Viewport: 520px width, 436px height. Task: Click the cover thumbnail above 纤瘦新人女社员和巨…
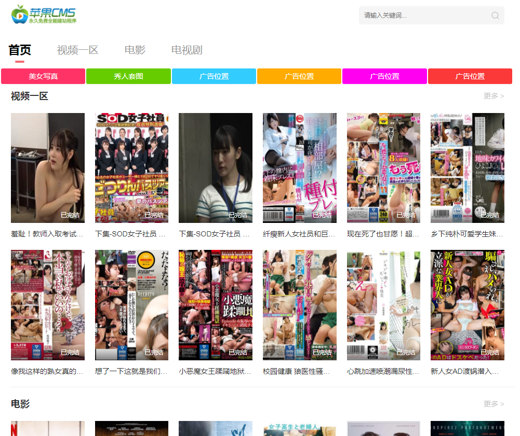[299, 168]
